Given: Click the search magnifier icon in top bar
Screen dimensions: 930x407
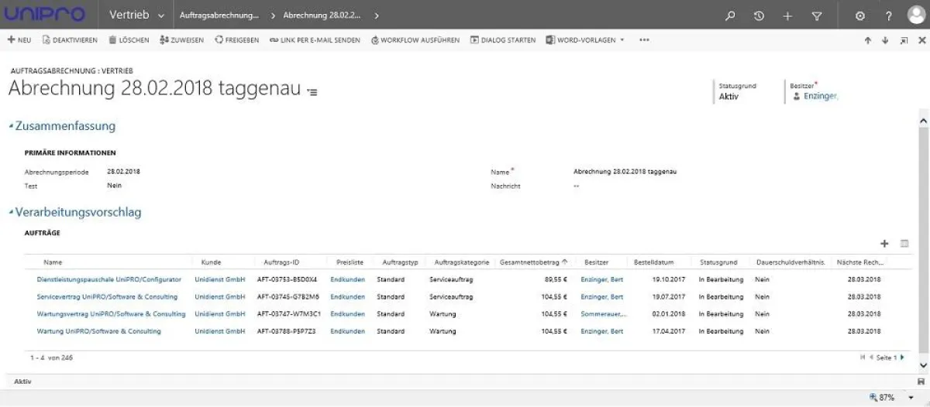Looking at the screenshot, I should pos(729,15).
